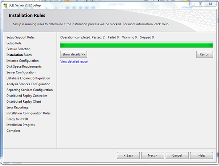Select the Reporting Services Configuration step
The width and height of the screenshot is (219, 166).
pyautogui.click(x=30, y=90)
